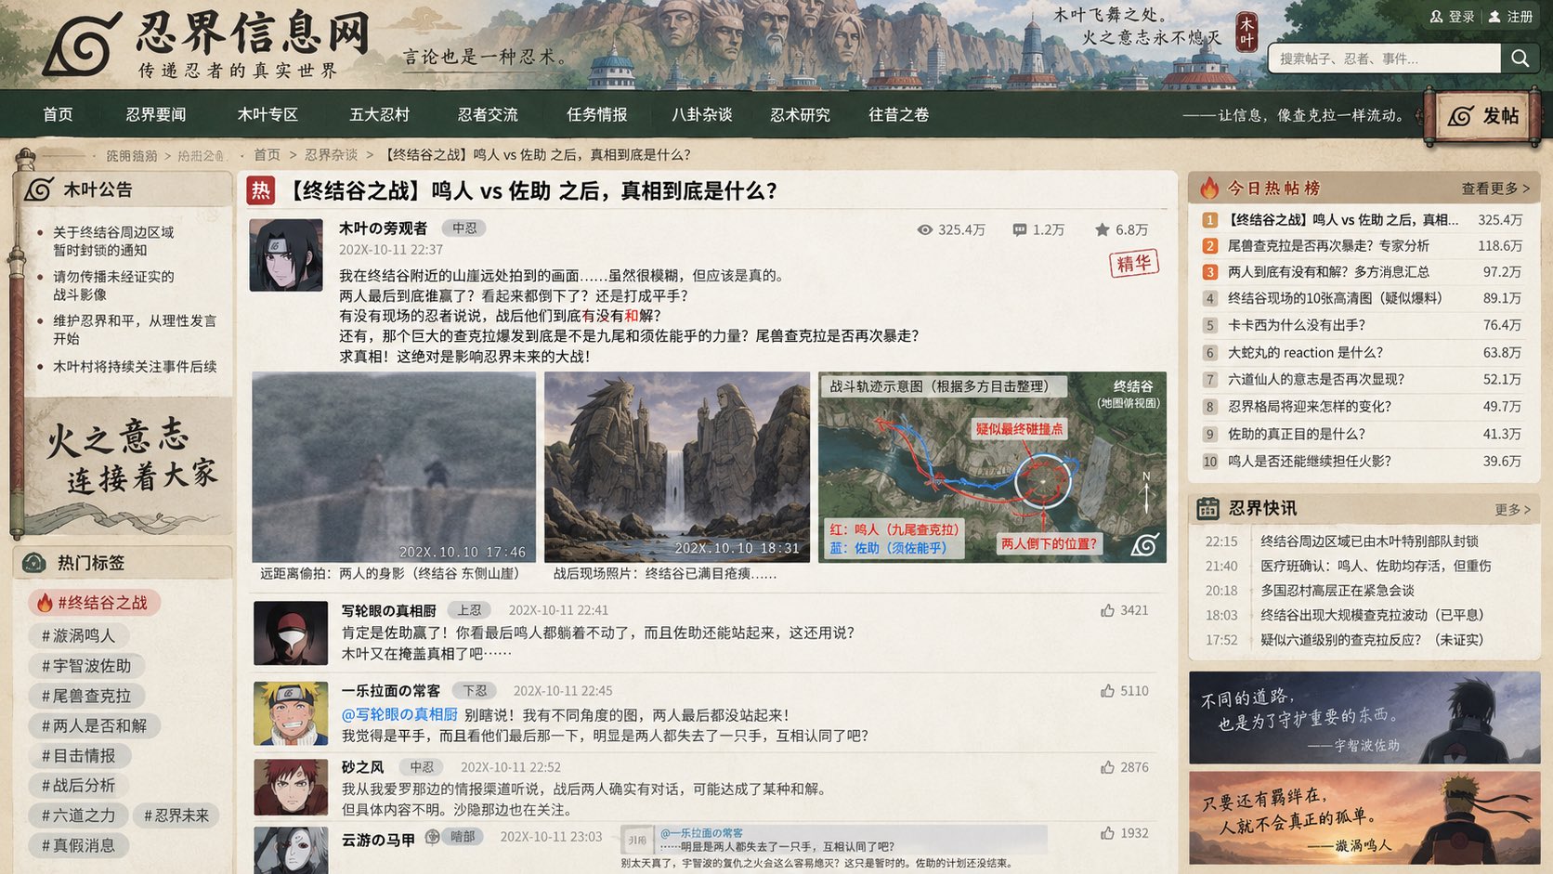This screenshot has width=1553, height=874.
Task: Click the 注册 link
Action: (1520, 17)
